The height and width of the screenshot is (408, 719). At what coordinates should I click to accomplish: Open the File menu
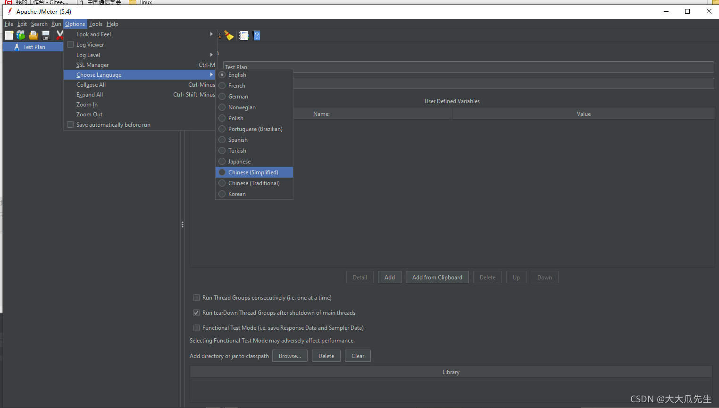[x=9, y=24]
